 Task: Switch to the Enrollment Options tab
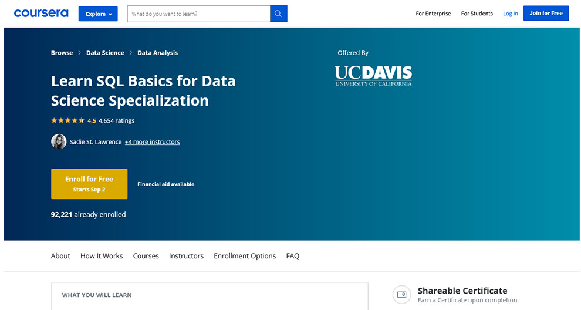(x=245, y=256)
